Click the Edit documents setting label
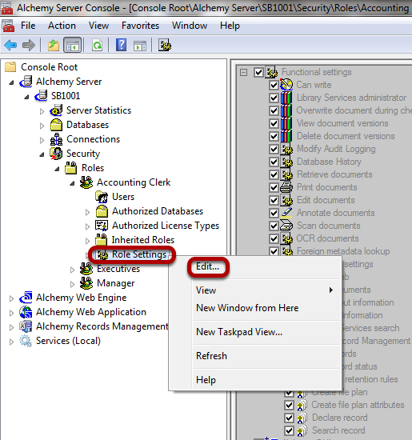Viewport: 412px width, 440px height. pyautogui.click(x=326, y=200)
